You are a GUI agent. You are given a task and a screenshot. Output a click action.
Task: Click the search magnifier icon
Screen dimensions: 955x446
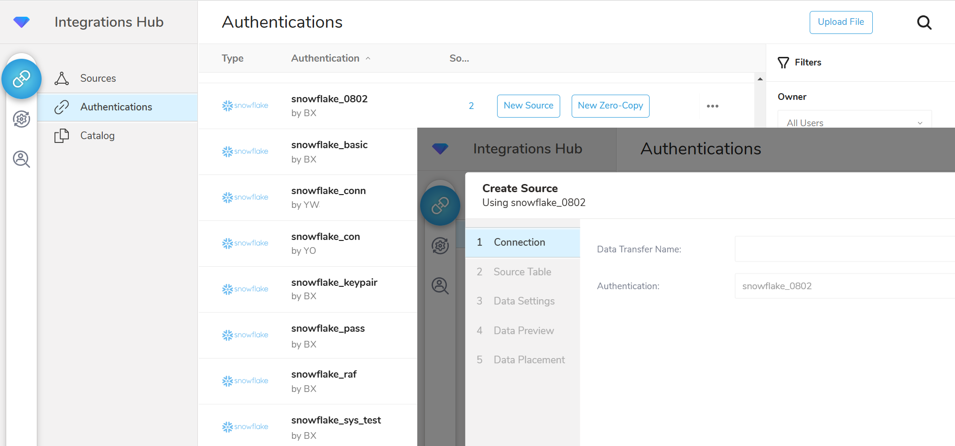(x=924, y=22)
